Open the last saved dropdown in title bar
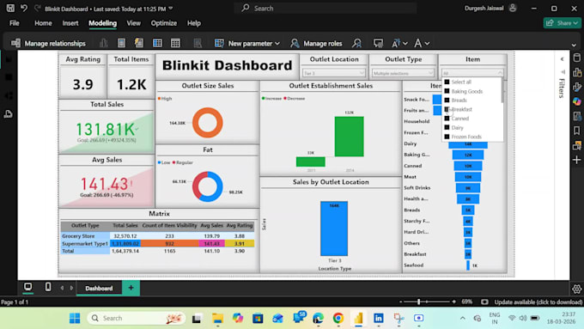The image size is (584, 329). point(171,9)
